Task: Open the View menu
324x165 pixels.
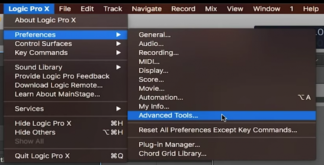Action: click(235, 9)
